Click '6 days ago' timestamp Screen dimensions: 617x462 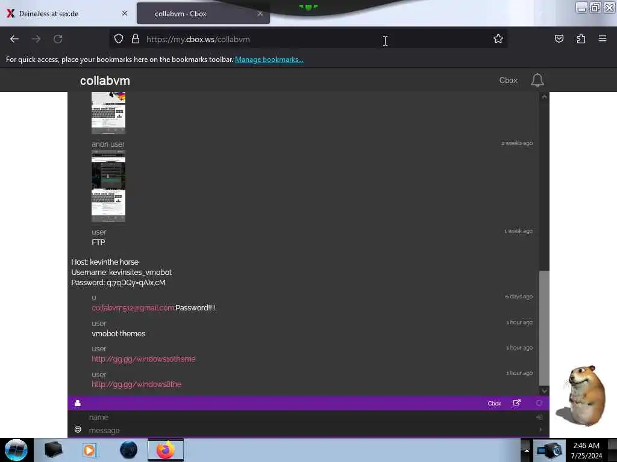click(519, 296)
